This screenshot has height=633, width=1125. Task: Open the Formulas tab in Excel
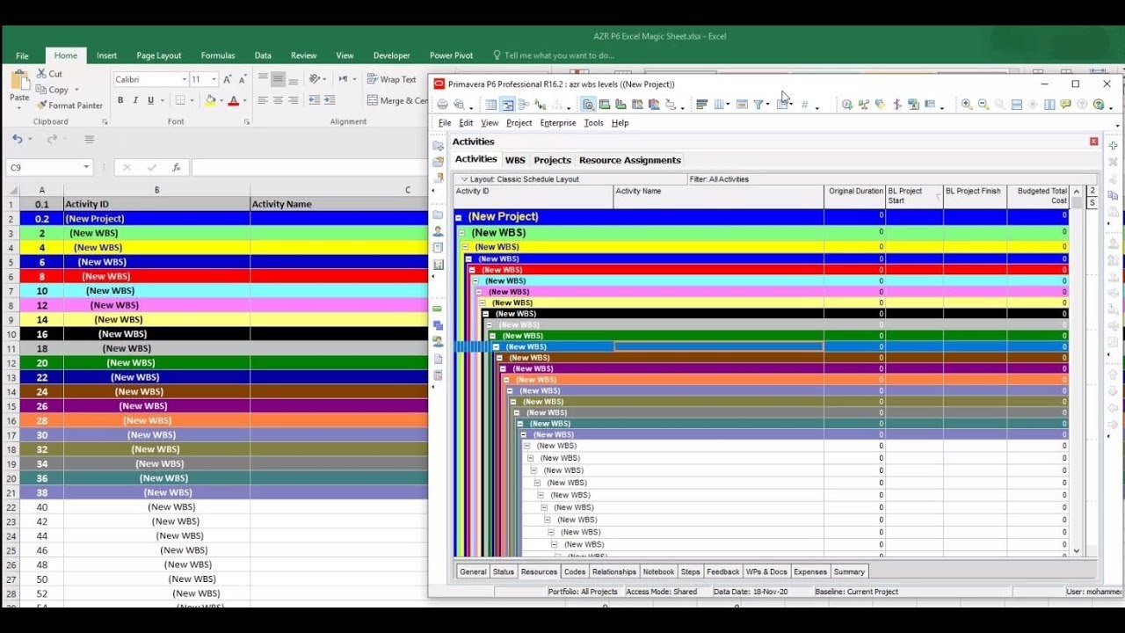(218, 55)
